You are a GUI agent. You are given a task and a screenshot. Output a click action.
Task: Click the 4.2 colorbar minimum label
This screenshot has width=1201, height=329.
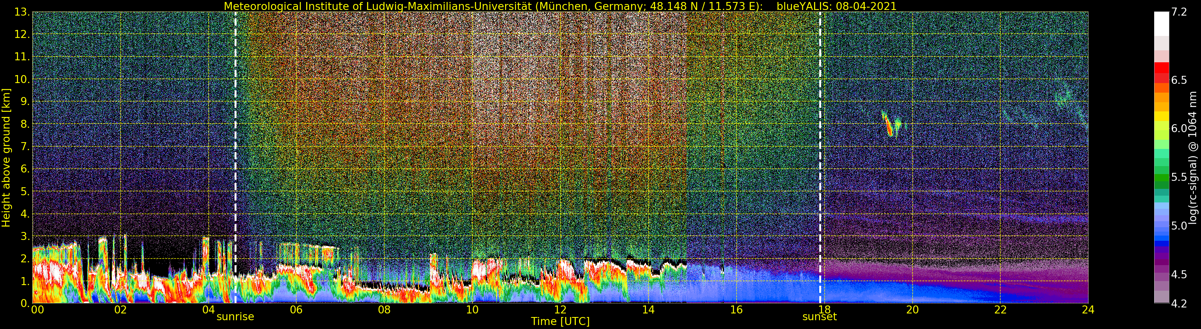pyautogui.click(x=1179, y=304)
